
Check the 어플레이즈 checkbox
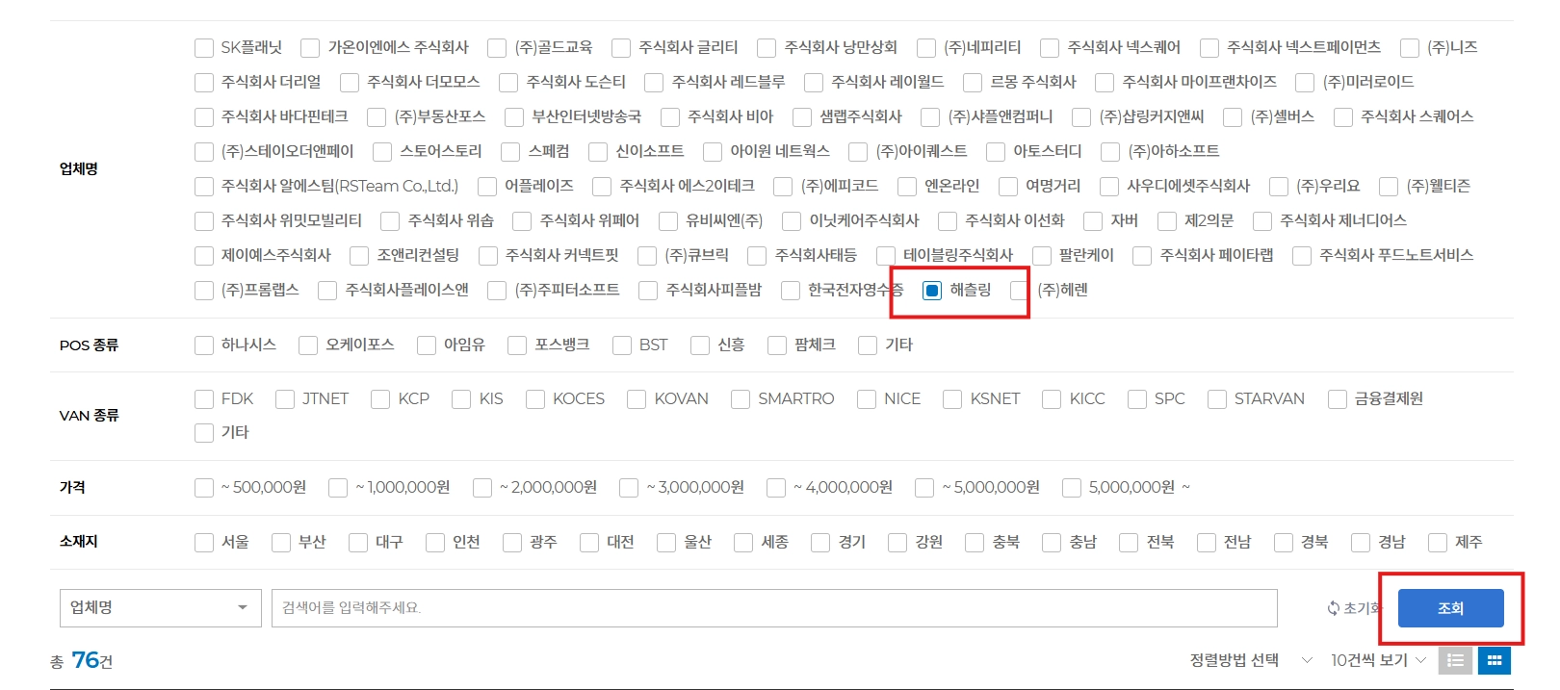pos(487,186)
